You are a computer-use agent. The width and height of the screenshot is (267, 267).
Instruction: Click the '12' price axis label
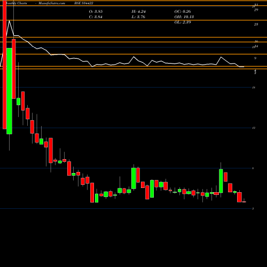254,128
